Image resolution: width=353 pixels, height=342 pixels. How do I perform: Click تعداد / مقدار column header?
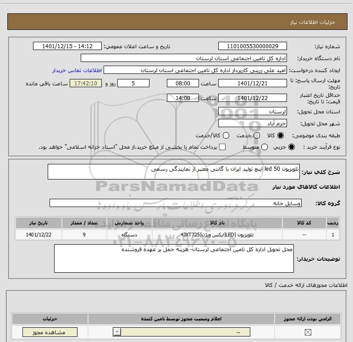pyautogui.click(x=84, y=223)
